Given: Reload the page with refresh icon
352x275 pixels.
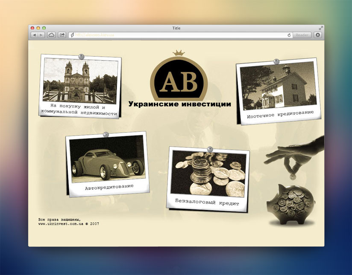Looking at the screenshot, I should point(289,35).
